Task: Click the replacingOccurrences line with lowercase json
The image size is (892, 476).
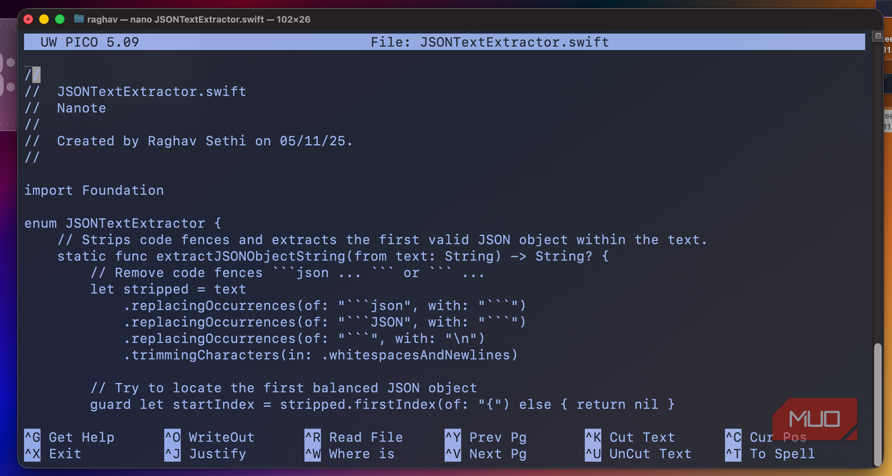Action: tap(325, 306)
